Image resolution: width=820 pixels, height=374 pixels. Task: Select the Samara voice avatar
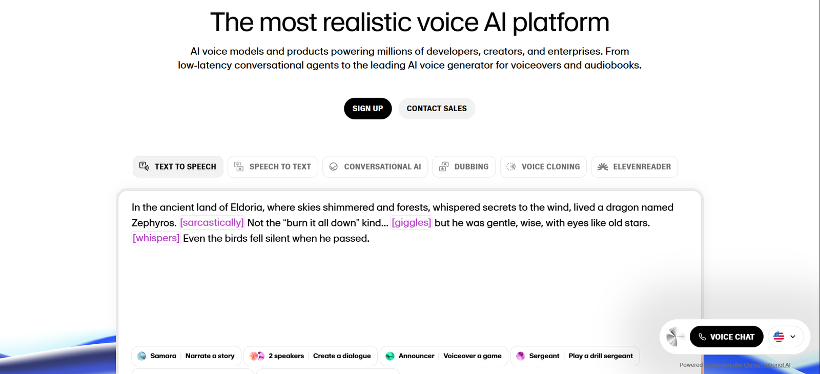(x=142, y=356)
